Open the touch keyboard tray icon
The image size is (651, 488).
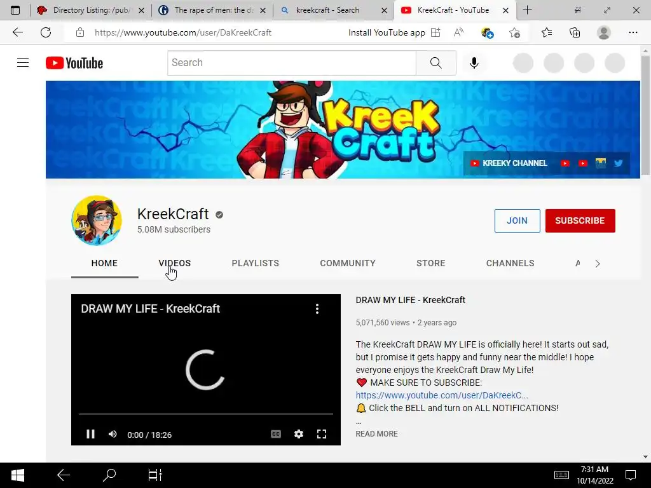click(561, 475)
